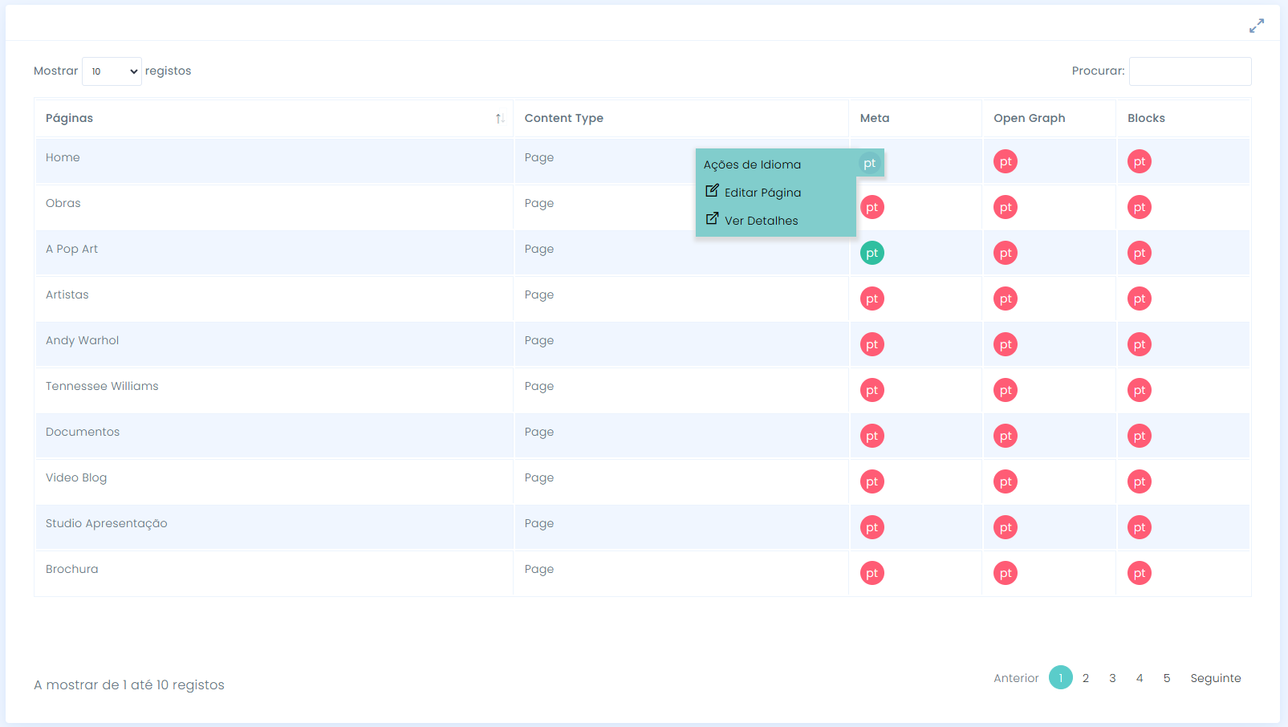Click the Anterior pagination link
This screenshot has height=727, width=1288.
click(x=1016, y=678)
